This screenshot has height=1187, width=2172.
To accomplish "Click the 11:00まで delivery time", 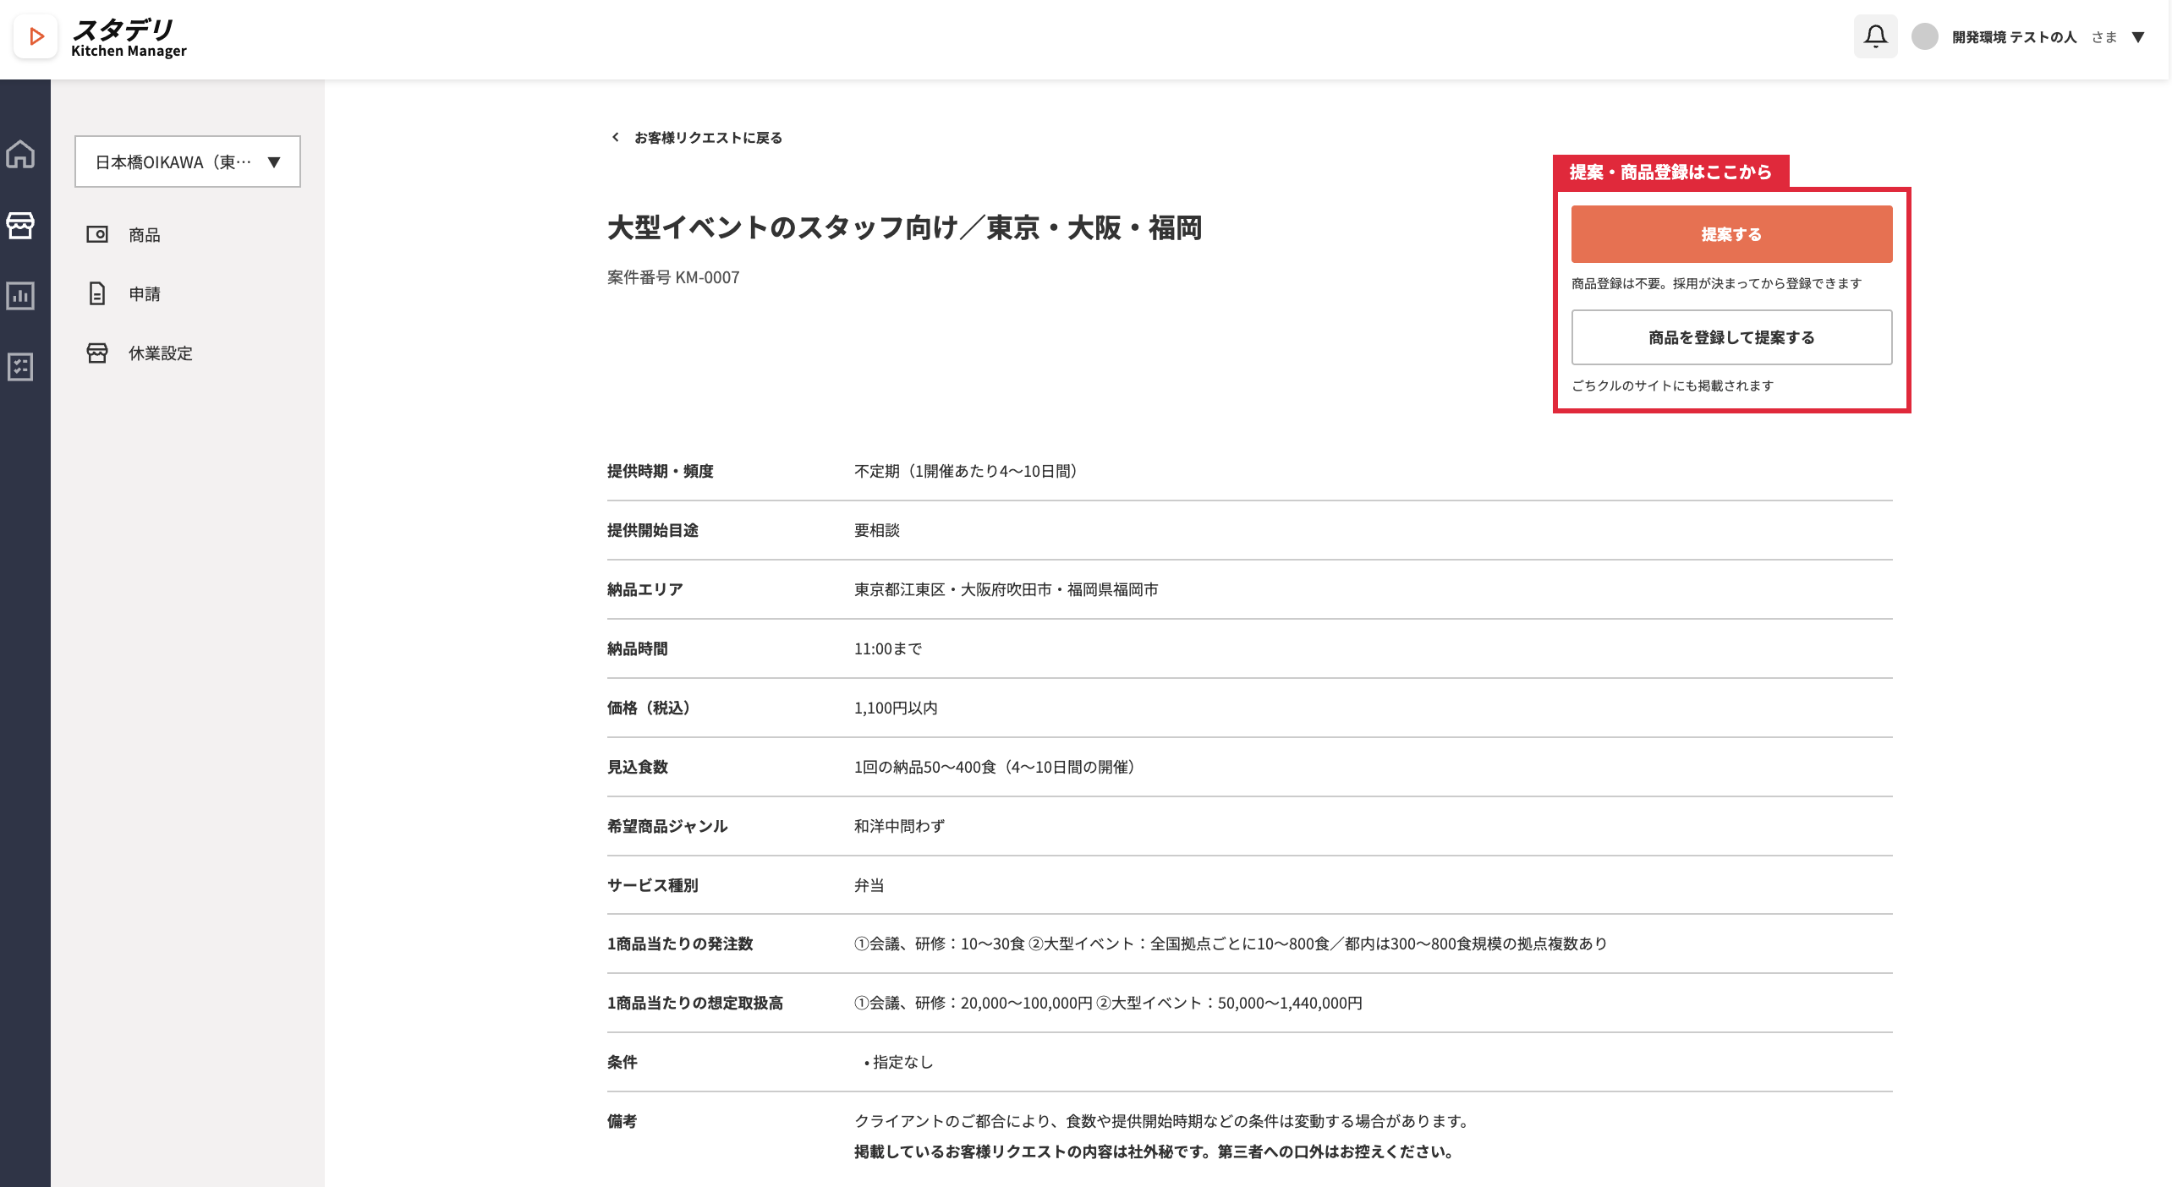I will 887,648.
